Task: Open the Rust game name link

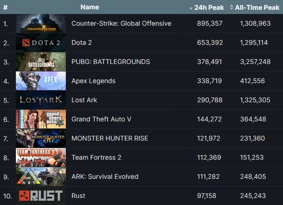Action: 78,196
